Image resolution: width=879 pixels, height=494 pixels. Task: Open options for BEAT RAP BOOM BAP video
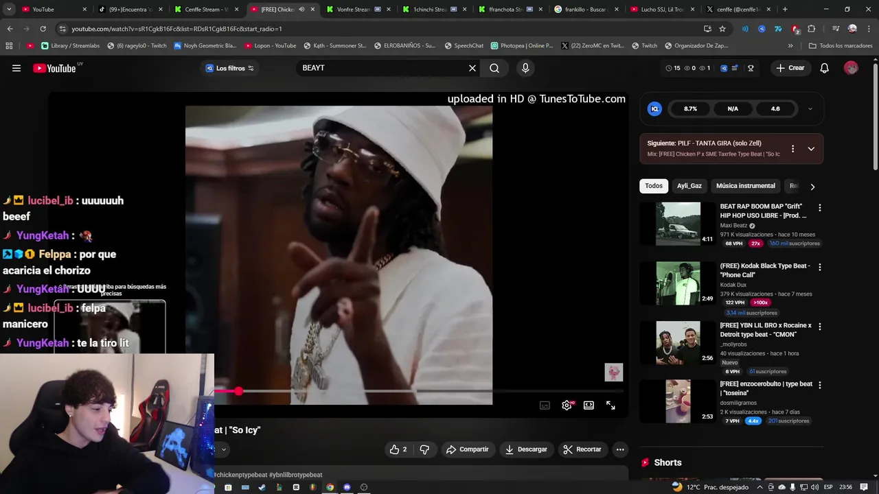point(819,208)
